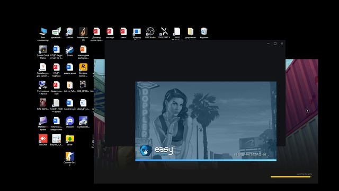This screenshot has height=191, width=339.
Task: Click the blue Easy Anti-Cheat progress bar
Action: click(x=206, y=160)
